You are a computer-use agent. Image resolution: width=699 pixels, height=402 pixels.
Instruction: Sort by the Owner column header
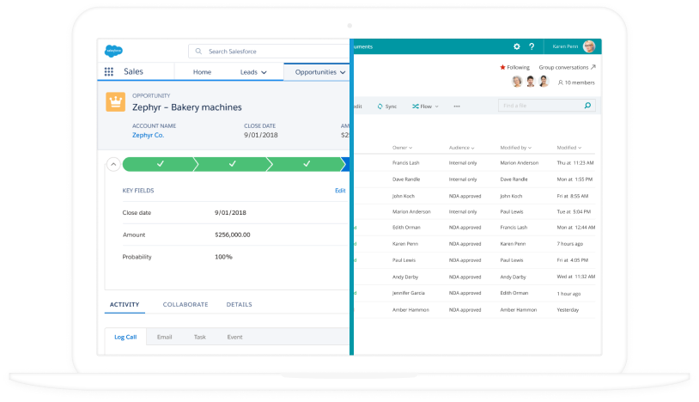click(402, 148)
